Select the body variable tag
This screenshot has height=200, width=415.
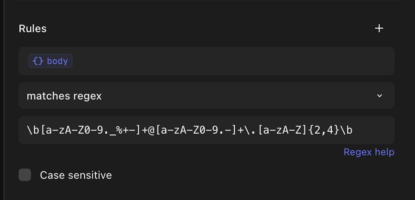point(50,61)
